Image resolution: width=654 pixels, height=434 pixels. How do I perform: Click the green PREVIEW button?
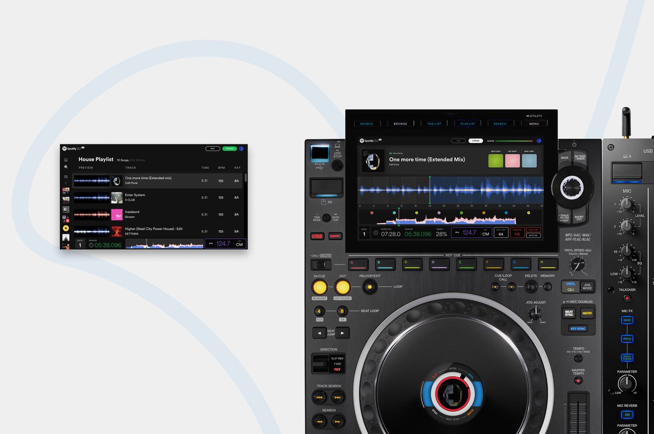(229, 148)
